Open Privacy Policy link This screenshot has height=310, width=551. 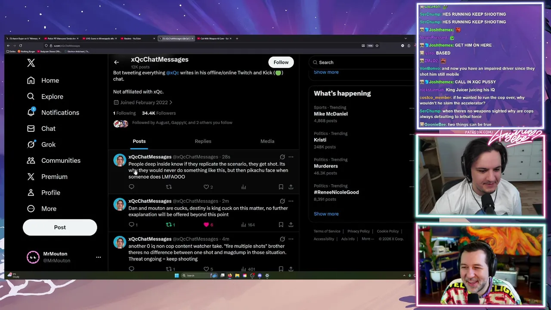pyautogui.click(x=359, y=231)
